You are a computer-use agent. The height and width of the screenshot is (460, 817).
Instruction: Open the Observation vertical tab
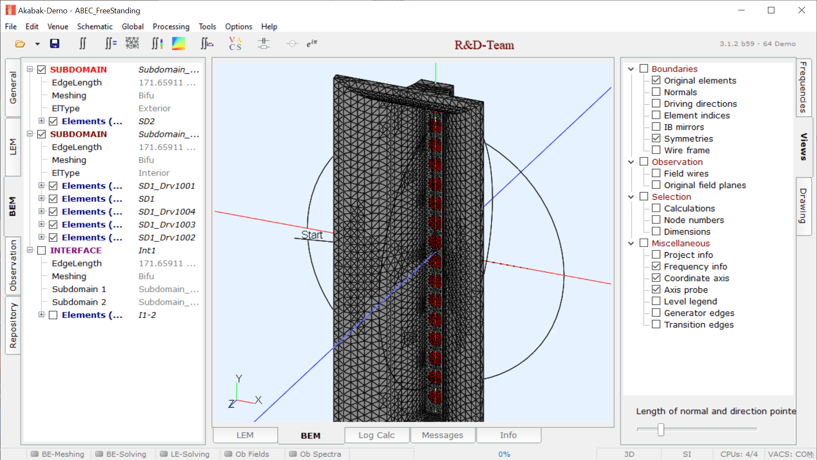(13, 266)
